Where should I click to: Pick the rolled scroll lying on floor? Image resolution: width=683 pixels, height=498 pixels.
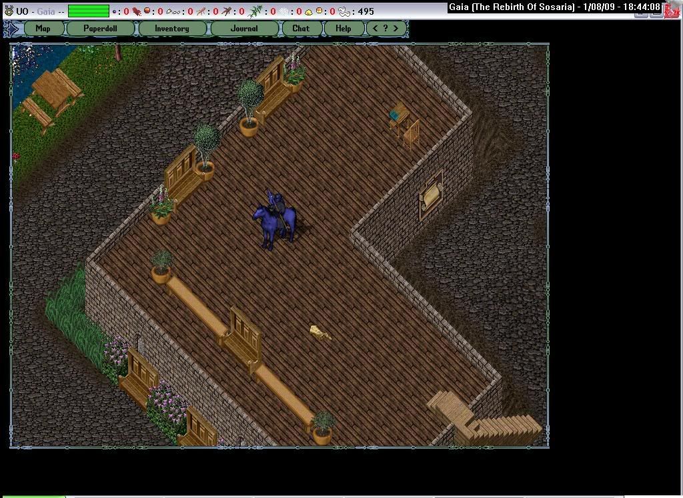(x=320, y=332)
